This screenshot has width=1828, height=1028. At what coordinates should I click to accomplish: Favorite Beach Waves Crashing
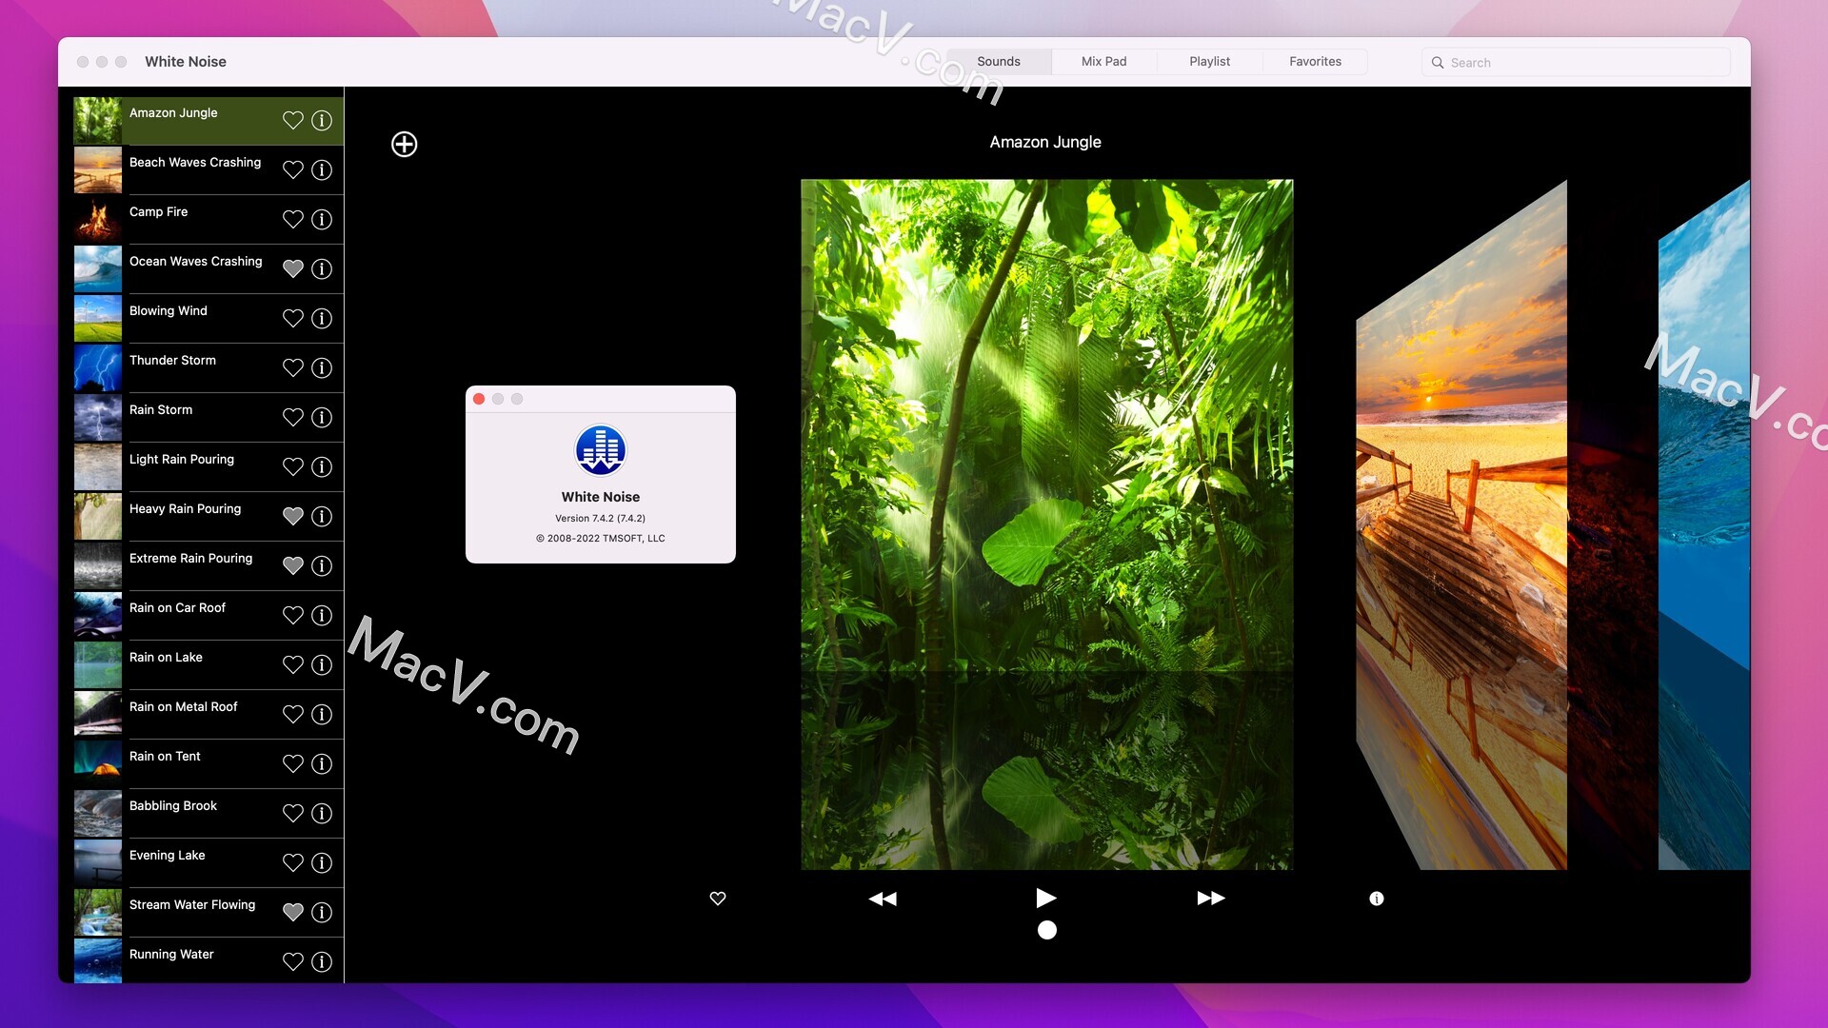293,170
